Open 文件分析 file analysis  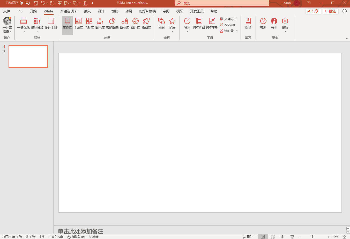click(x=228, y=19)
